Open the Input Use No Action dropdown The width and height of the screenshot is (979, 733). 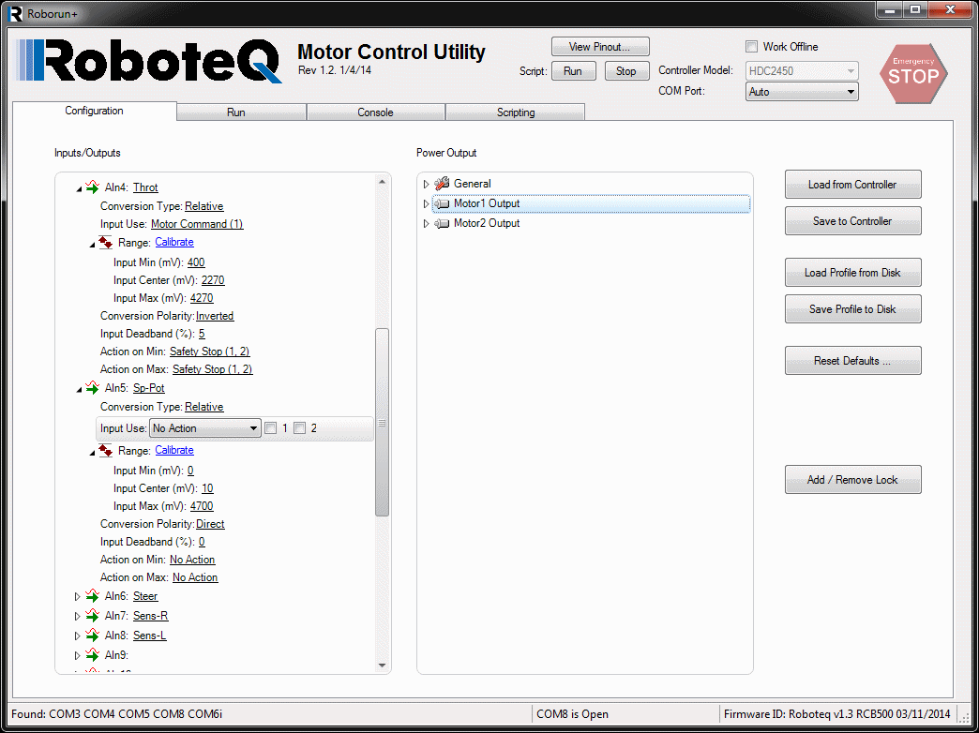(204, 428)
